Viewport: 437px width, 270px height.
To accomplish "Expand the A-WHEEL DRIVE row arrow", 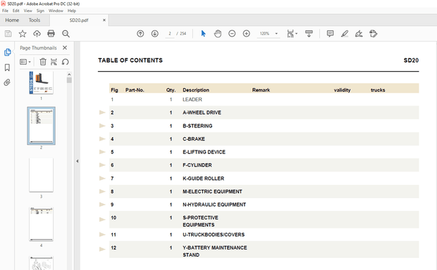I will [x=102, y=112].
